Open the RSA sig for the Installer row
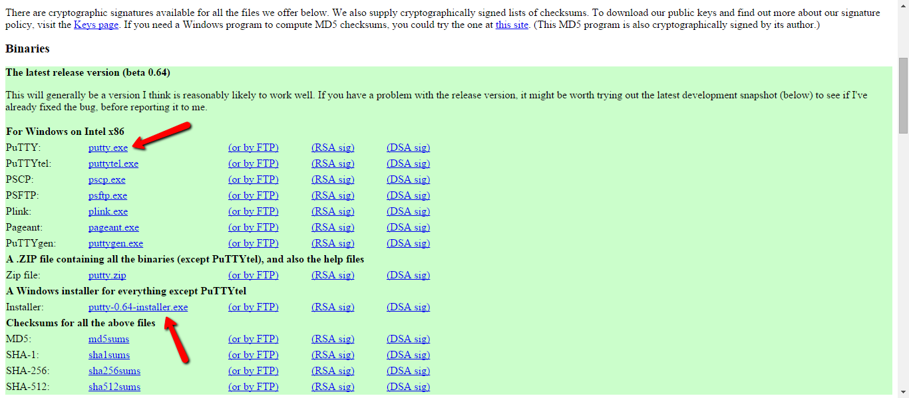This screenshot has height=398, width=909. [333, 307]
